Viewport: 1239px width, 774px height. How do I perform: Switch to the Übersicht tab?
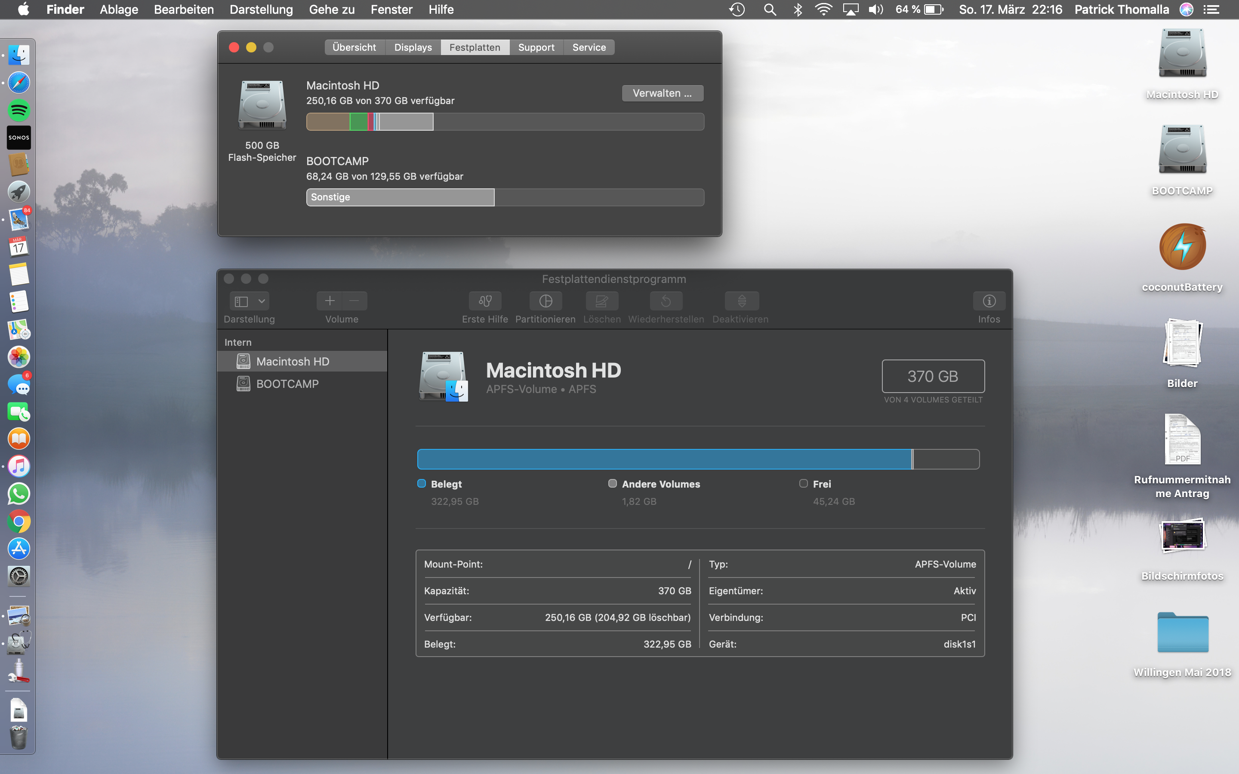pyautogui.click(x=354, y=47)
